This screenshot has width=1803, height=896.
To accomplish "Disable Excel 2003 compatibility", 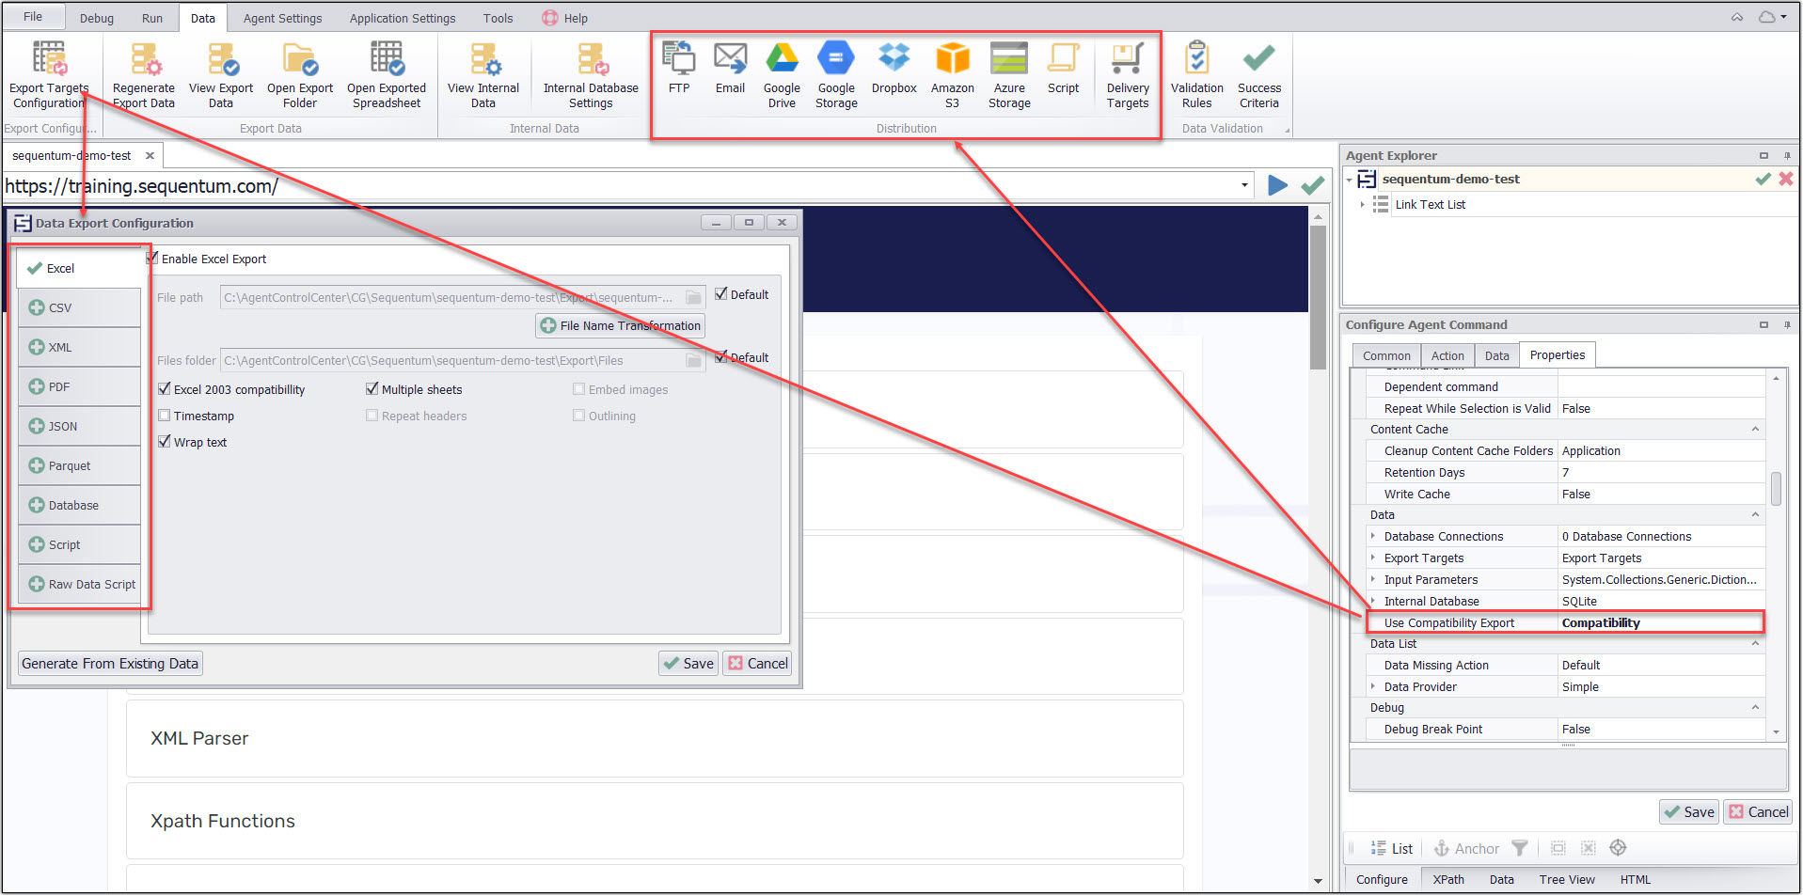I will point(165,388).
